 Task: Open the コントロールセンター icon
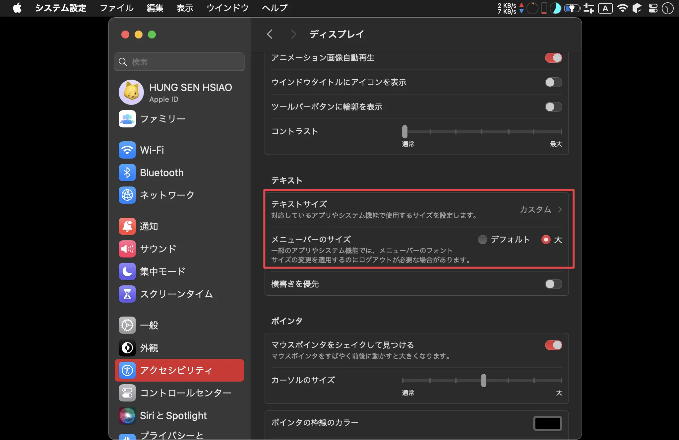pyautogui.click(x=127, y=393)
